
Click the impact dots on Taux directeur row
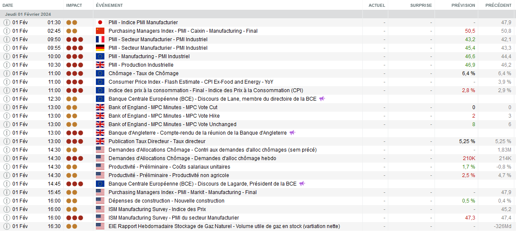pos(74,141)
